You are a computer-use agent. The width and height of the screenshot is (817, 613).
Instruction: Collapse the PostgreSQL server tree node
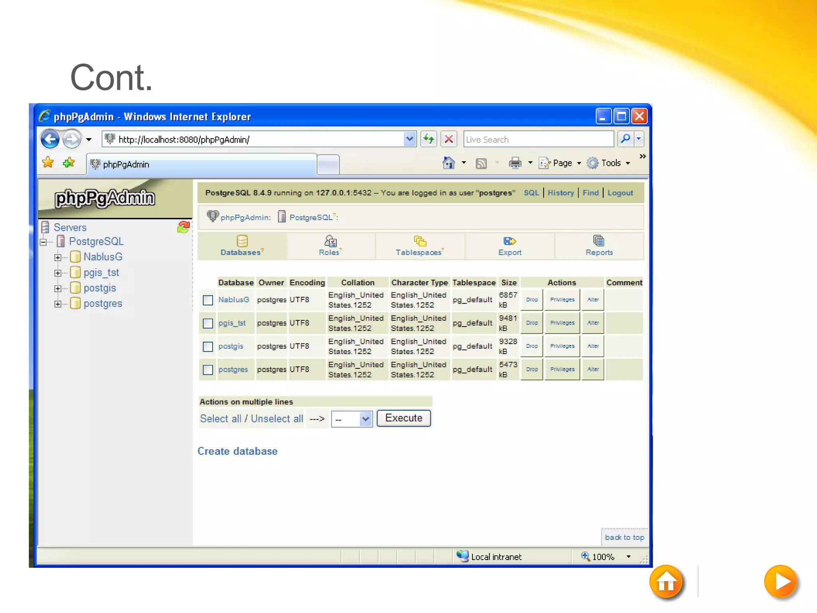[x=43, y=242]
